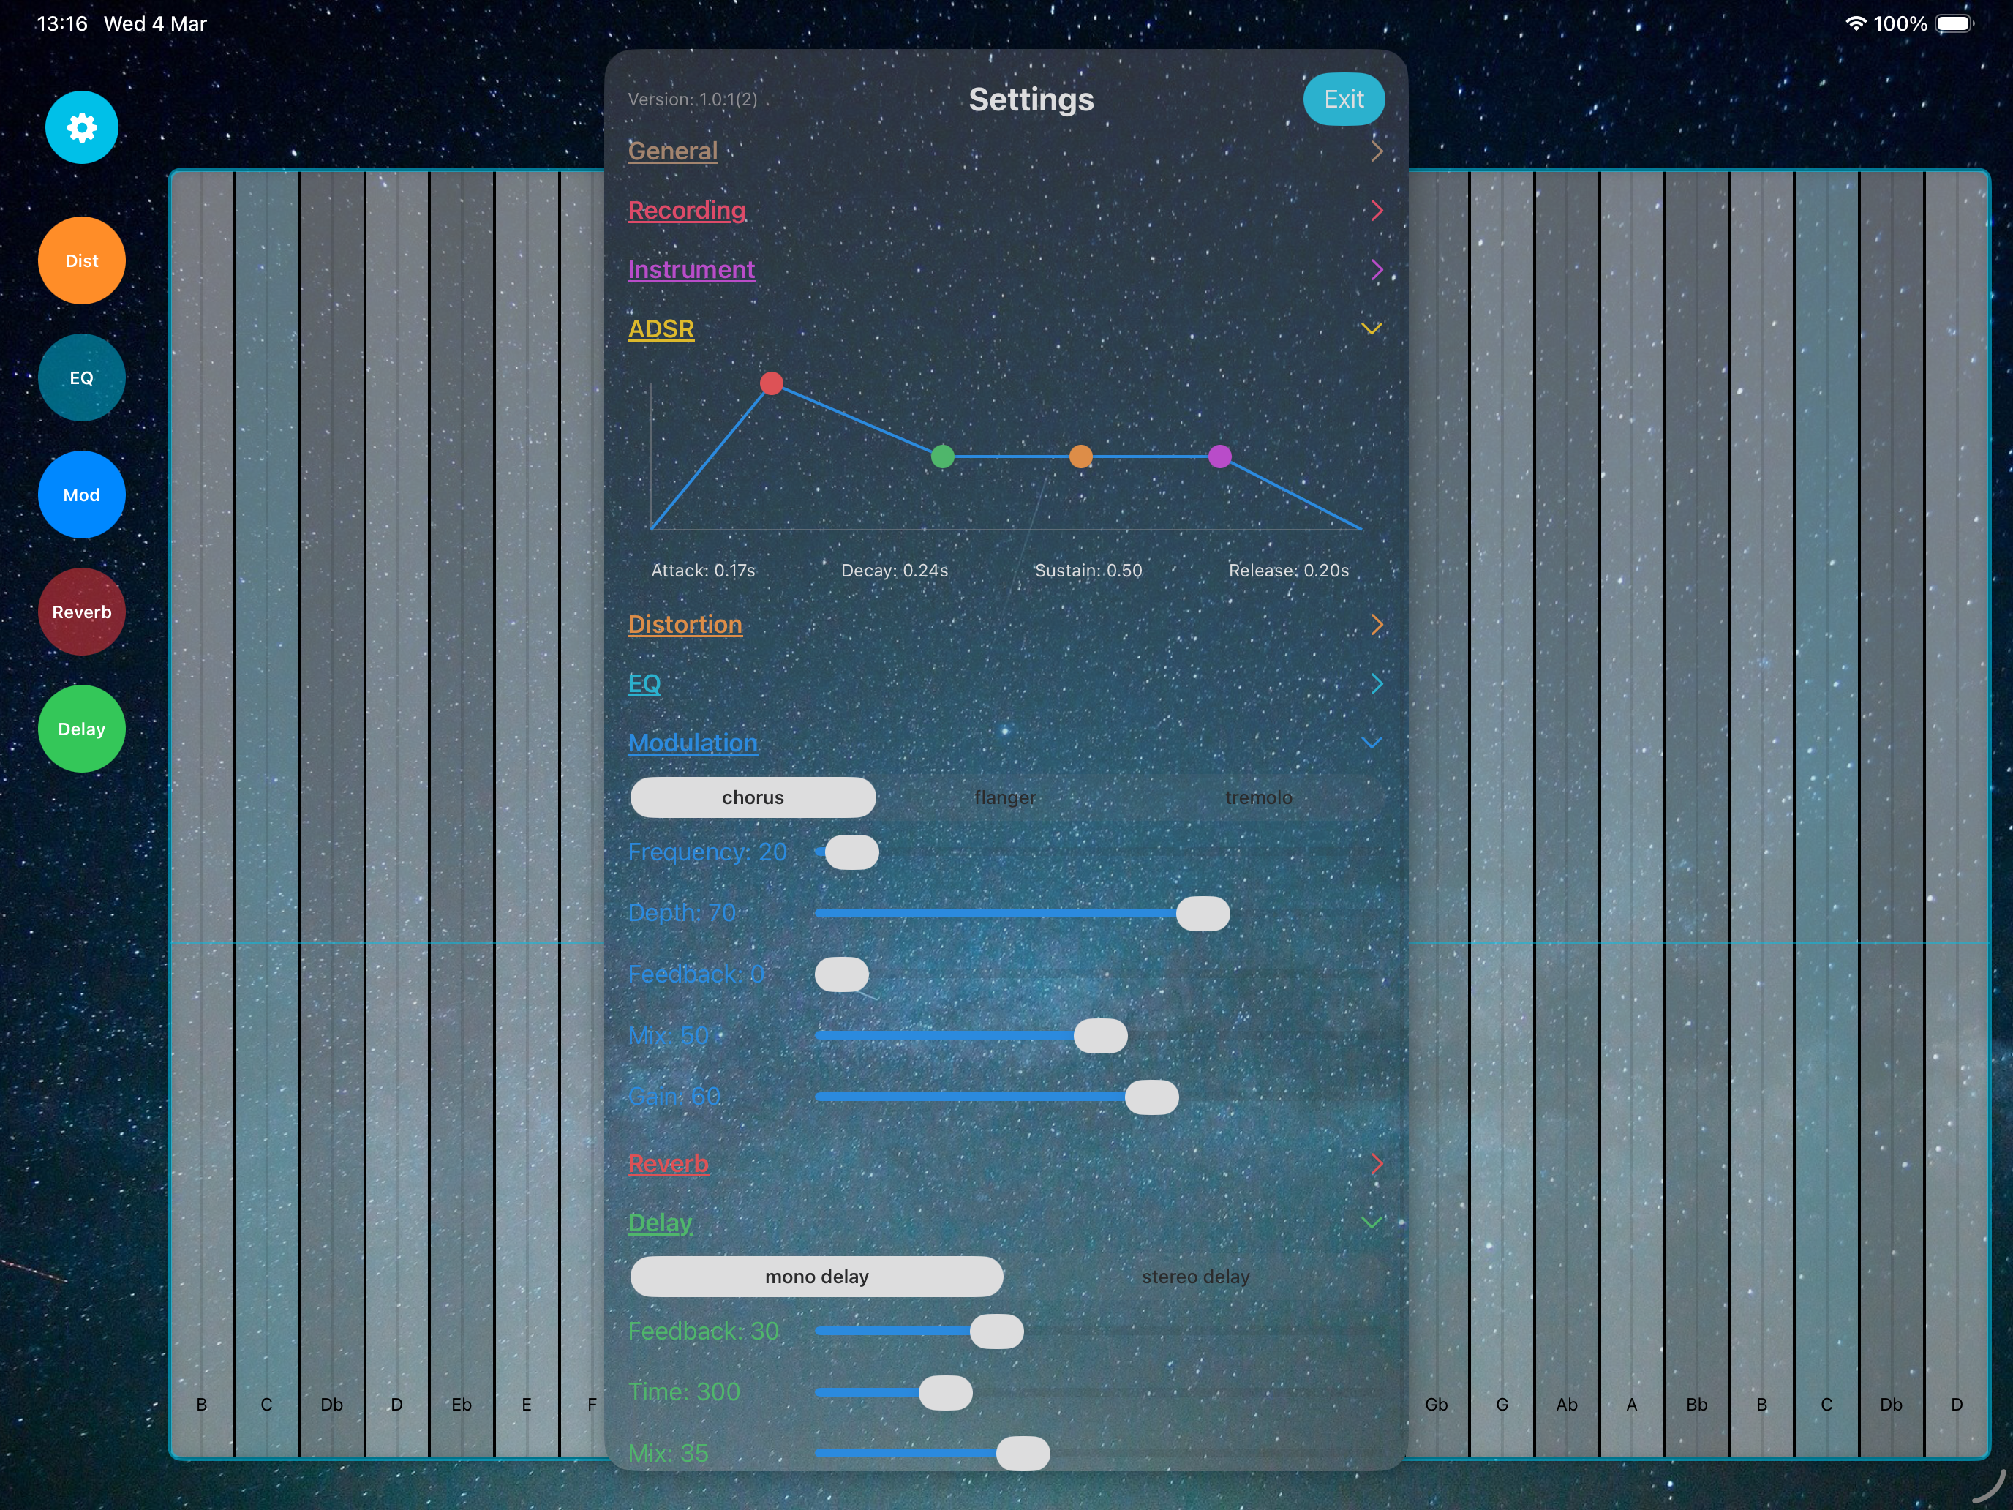
Task: Switch to stereo delay mode
Action: coord(1196,1276)
